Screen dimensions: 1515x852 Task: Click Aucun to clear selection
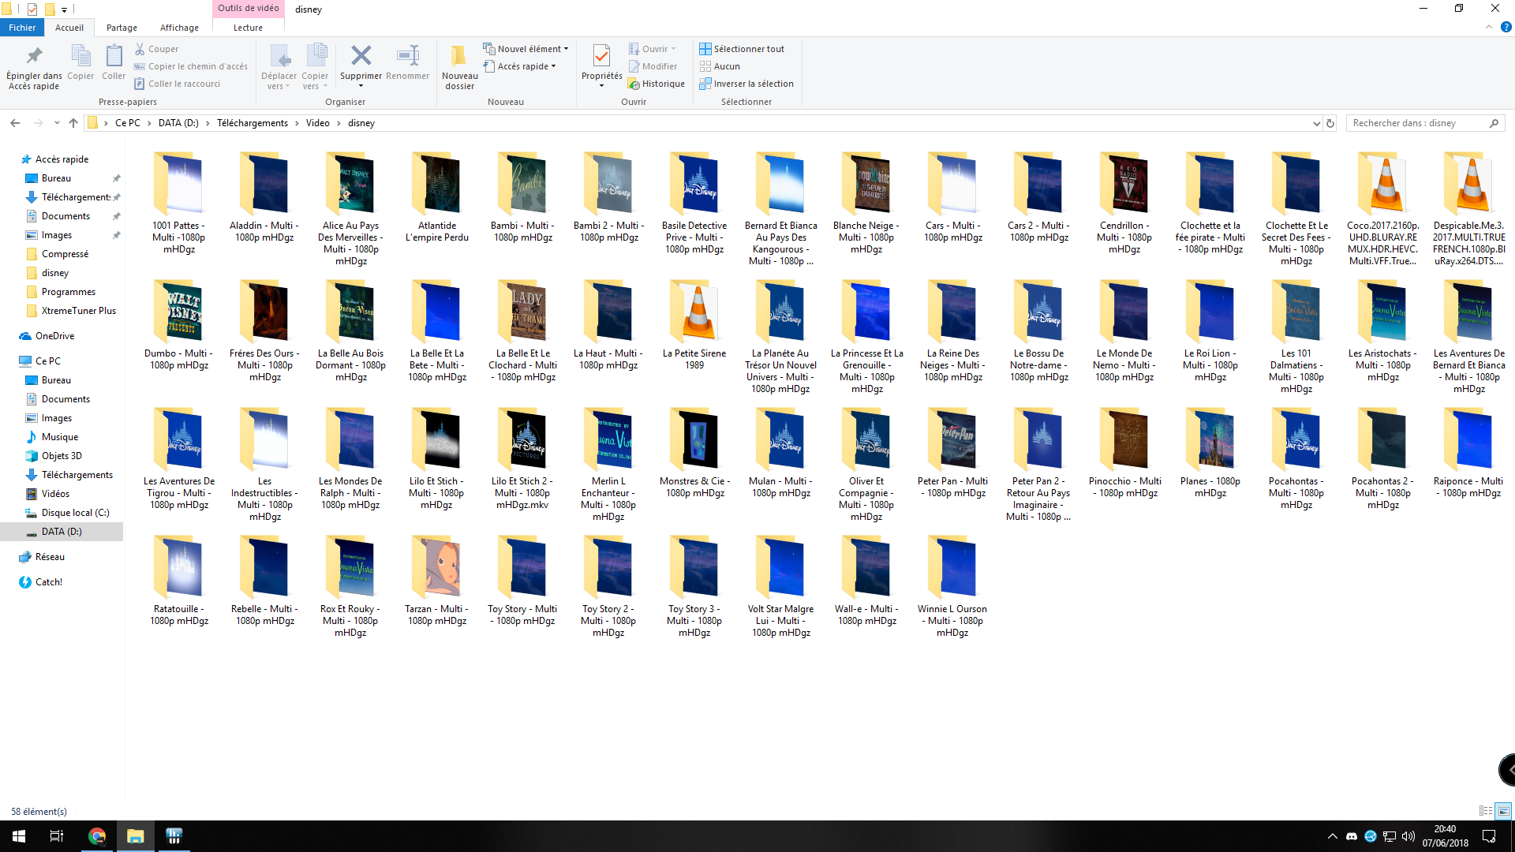click(x=720, y=66)
